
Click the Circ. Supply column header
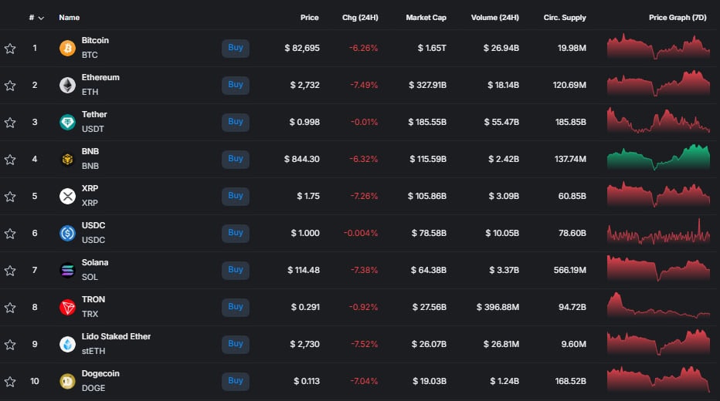(x=563, y=18)
